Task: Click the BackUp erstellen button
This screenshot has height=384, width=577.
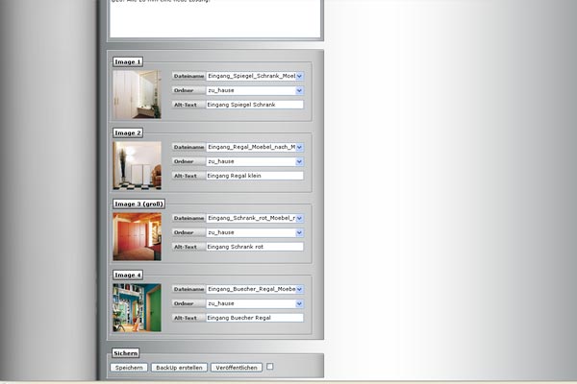Action: tap(179, 368)
